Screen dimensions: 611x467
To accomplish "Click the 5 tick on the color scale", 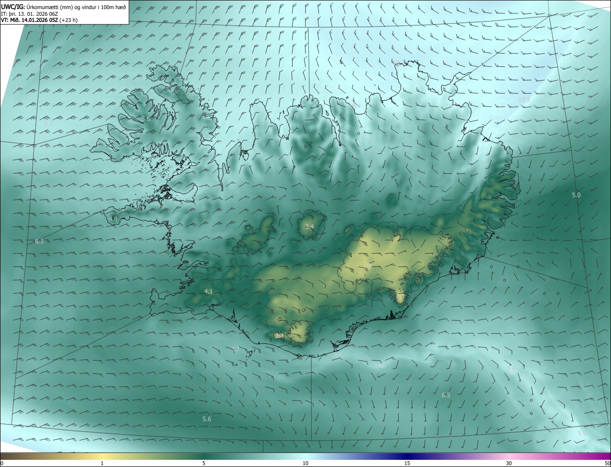I will click(x=204, y=464).
